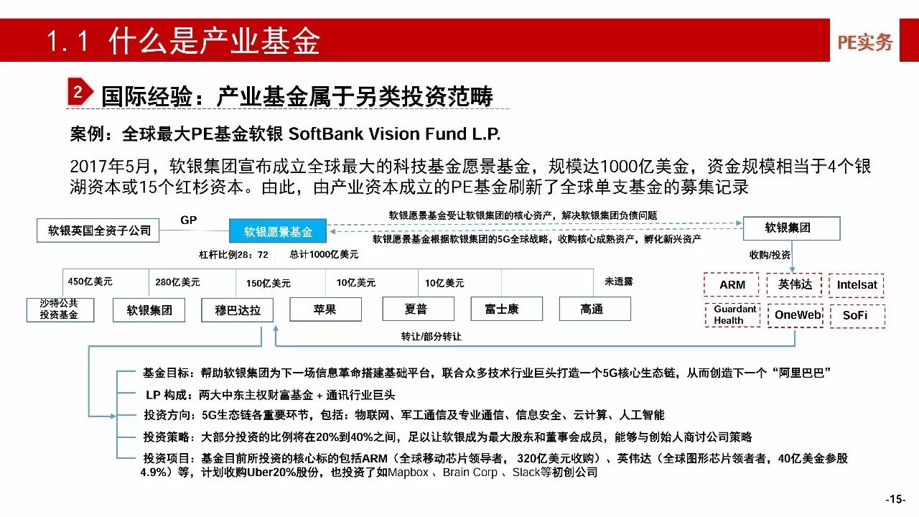
Task: Click the 软银集团 box under 280亿美元
Action: pos(149,311)
